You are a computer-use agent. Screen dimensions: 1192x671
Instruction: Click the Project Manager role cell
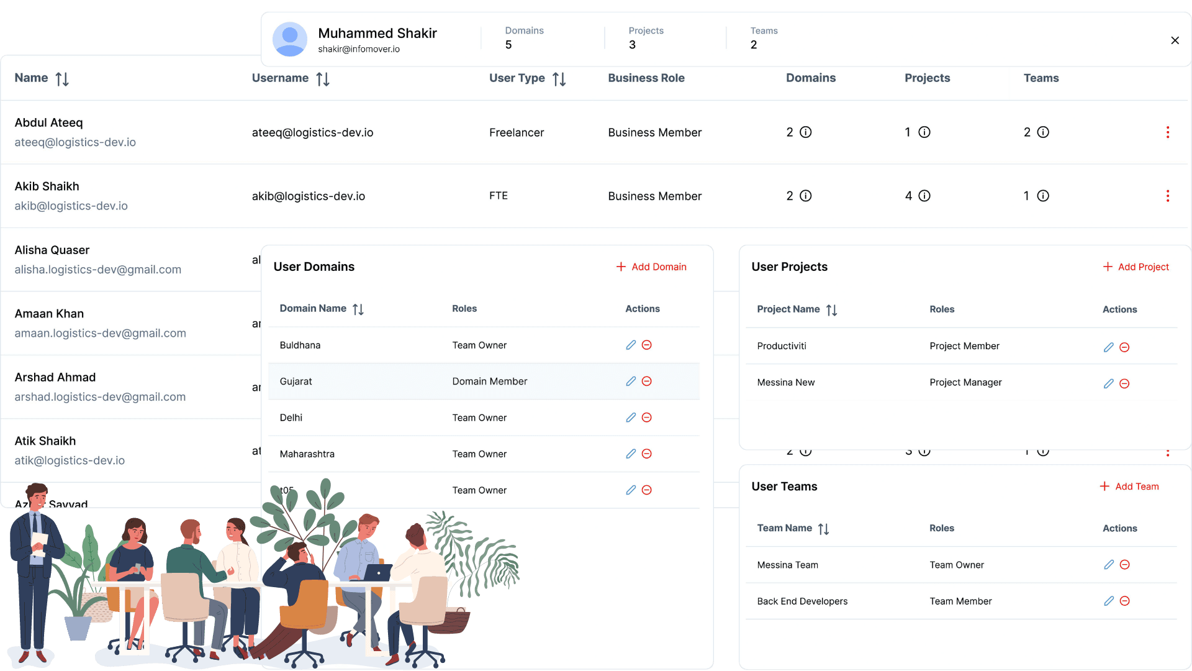965,383
